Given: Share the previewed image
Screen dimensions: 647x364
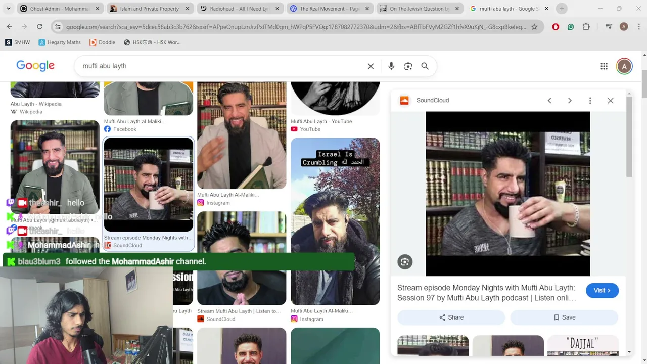Looking at the screenshot, I should 451,317.
